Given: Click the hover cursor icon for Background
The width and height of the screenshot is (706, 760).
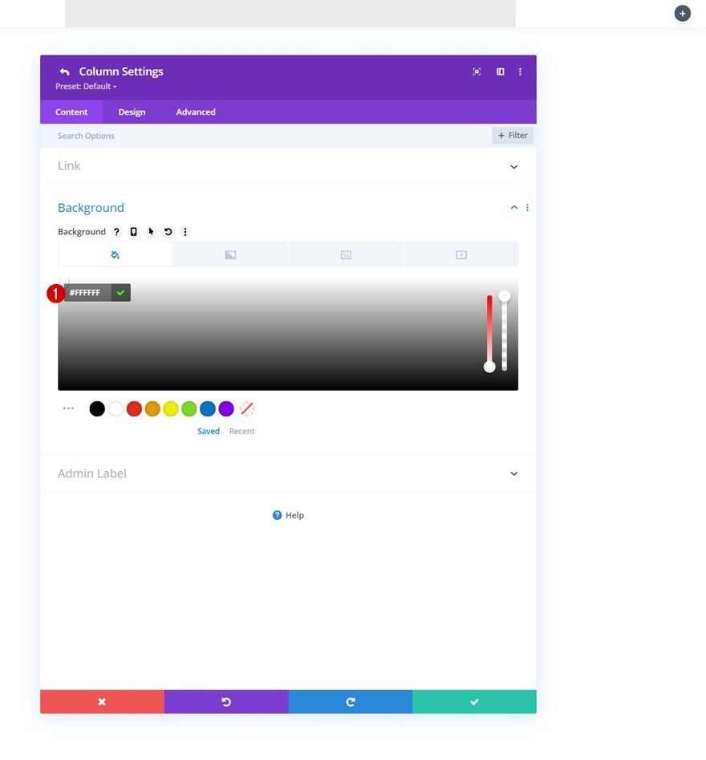Looking at the screenshot, I should point(151,232).
